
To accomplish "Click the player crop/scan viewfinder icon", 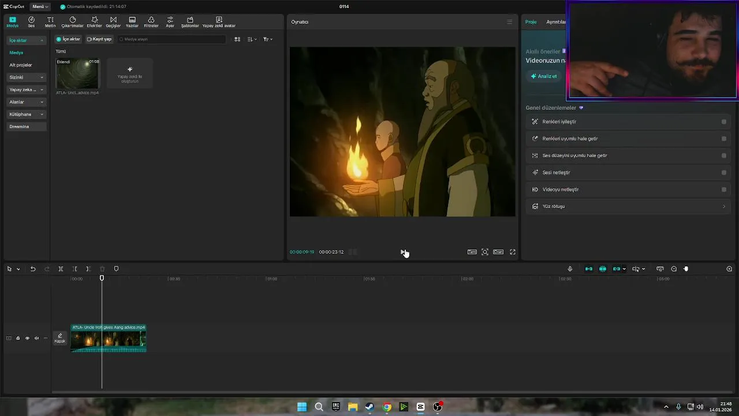I will click(485, 252).
